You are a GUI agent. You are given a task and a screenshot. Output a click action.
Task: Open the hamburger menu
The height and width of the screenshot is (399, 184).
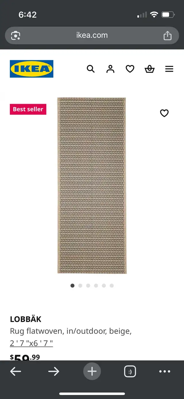pos(169,69)
